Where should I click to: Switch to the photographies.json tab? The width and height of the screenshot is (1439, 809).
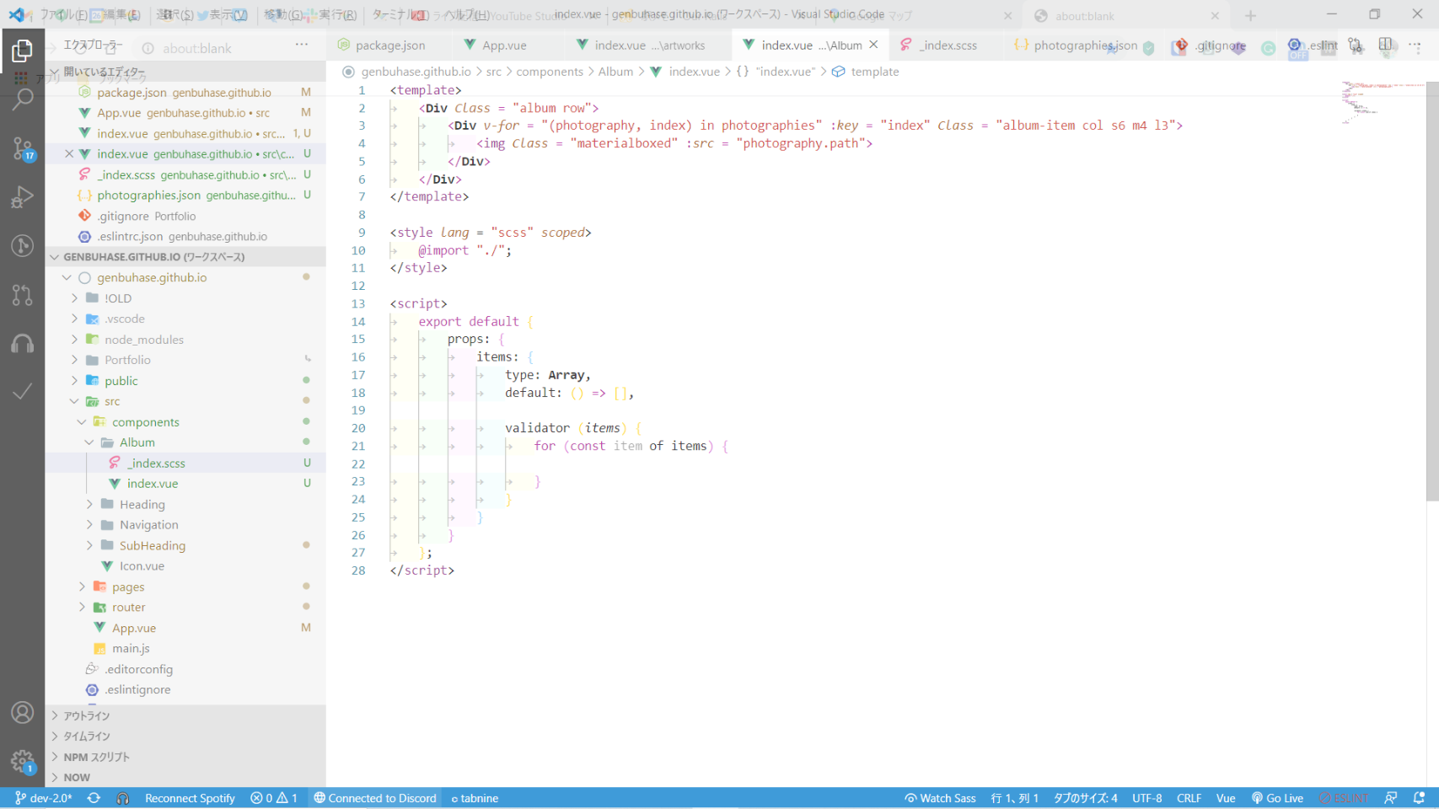click(1084, 46)
